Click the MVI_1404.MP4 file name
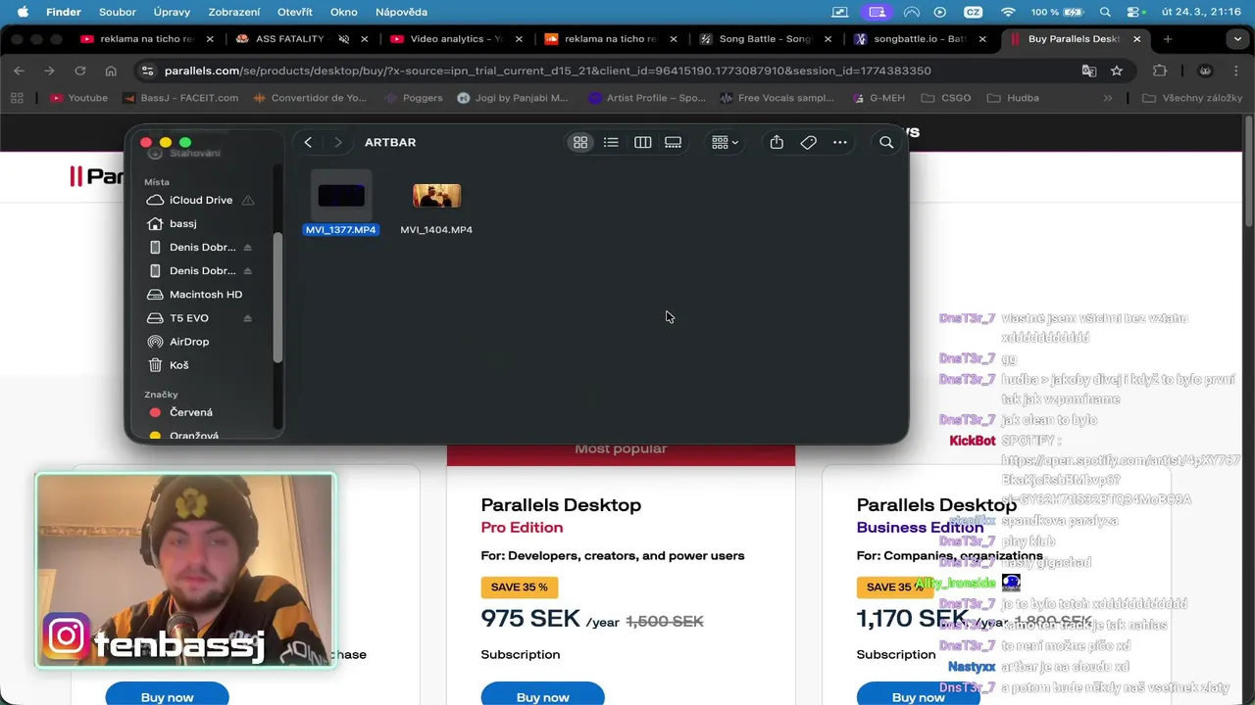Viewport: 1255px width, 705px height. [436, 229]
